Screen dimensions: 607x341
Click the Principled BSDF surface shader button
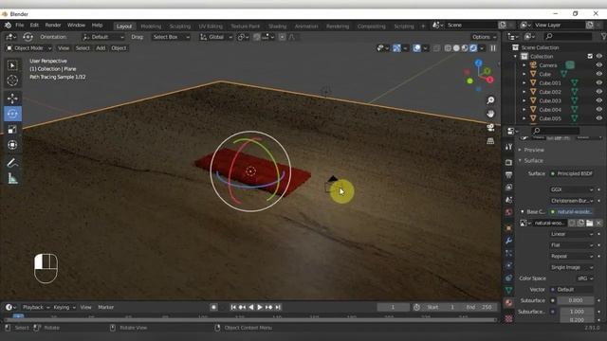(572, 173)
